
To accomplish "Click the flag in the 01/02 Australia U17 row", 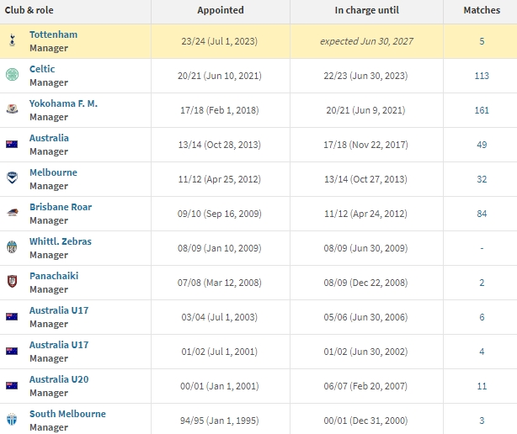I will tap(12, 351).
